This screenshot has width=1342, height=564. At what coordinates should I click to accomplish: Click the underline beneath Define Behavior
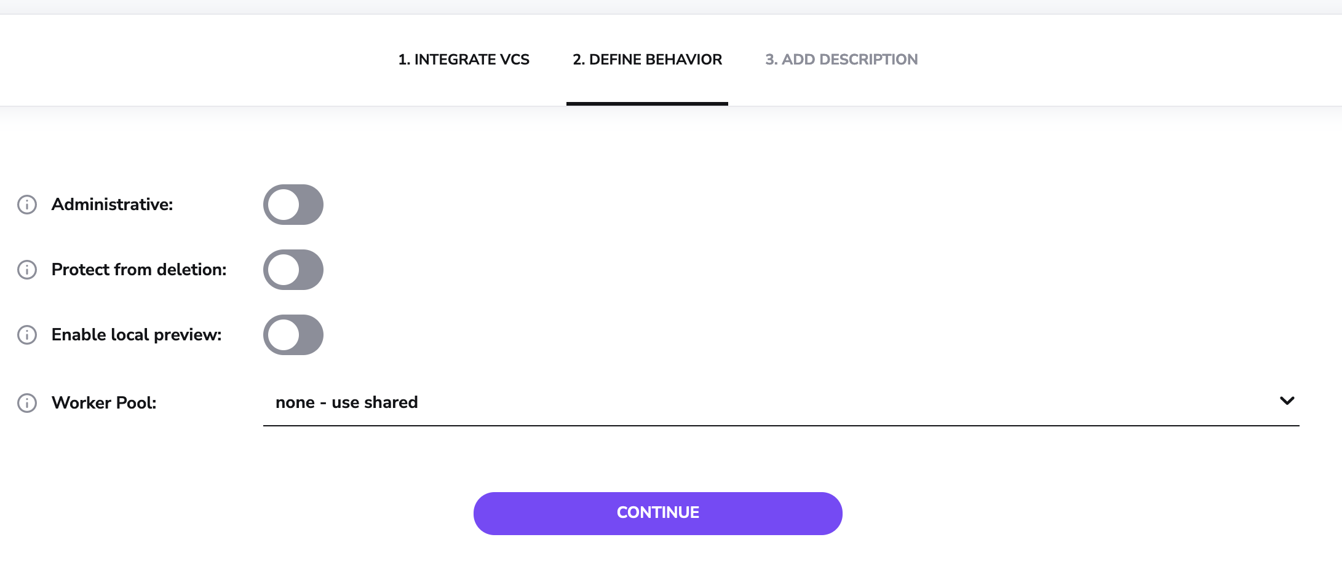[647, 104]
